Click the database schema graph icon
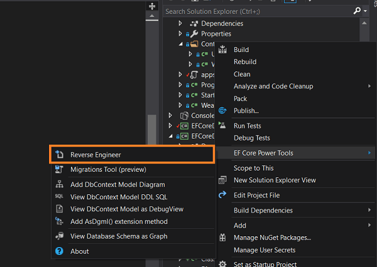Viewport: 377px width, 267px height. tap(59, 236)
